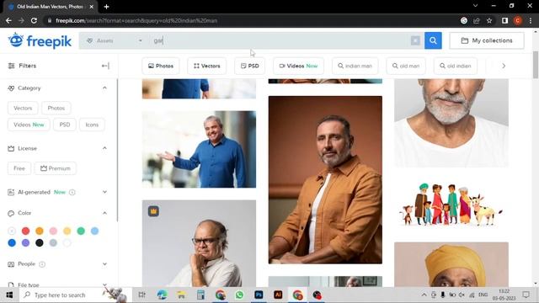Pick the green color swatch
The image size is (539, 303).
81,231
